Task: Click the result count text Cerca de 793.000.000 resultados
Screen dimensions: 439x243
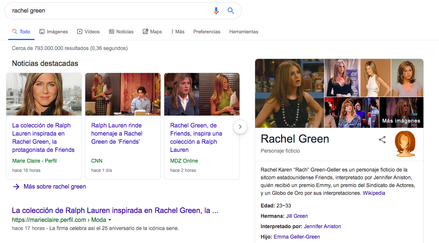Action: tap(70, 48)
